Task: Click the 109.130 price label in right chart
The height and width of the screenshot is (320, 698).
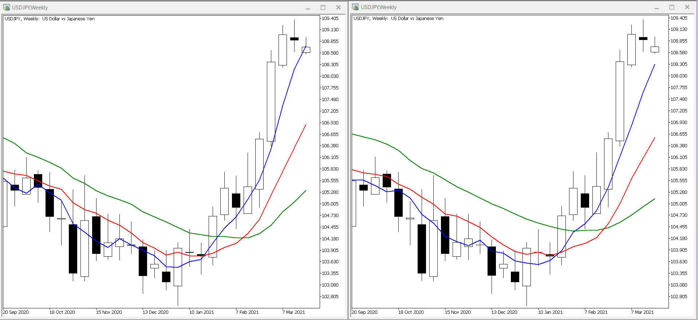Action: pyautogui.click(x=679, y=29)
